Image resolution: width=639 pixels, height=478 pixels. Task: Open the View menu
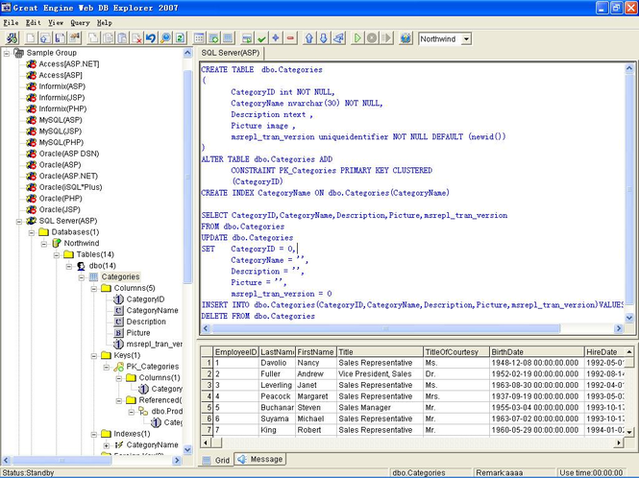coord(56,23)
